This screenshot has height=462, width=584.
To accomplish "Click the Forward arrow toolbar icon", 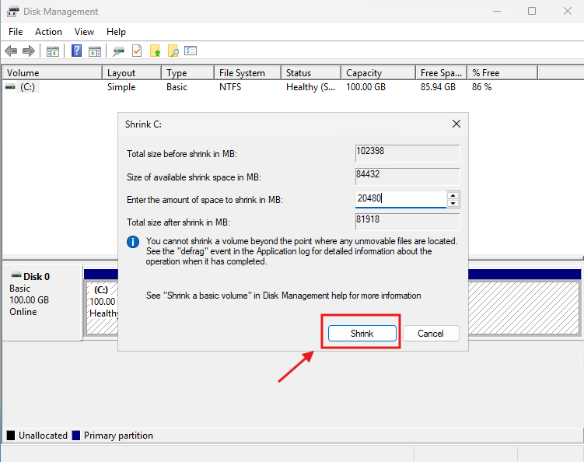I will coord(29,51).
